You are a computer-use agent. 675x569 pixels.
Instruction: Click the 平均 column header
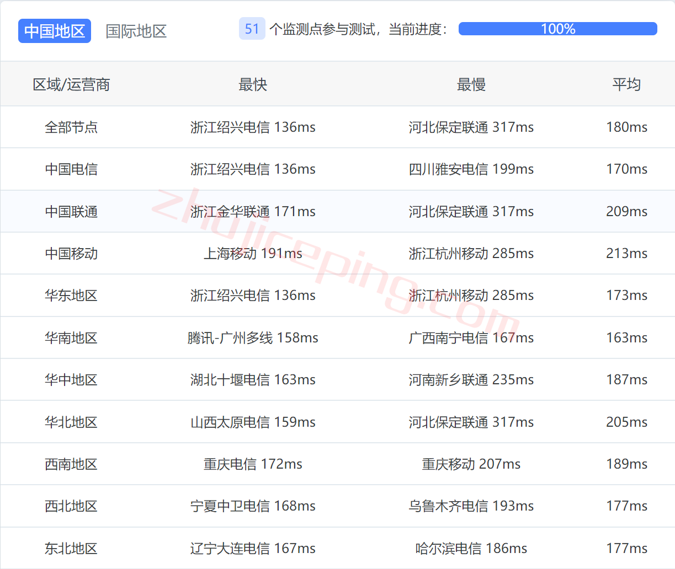[626, 84]
